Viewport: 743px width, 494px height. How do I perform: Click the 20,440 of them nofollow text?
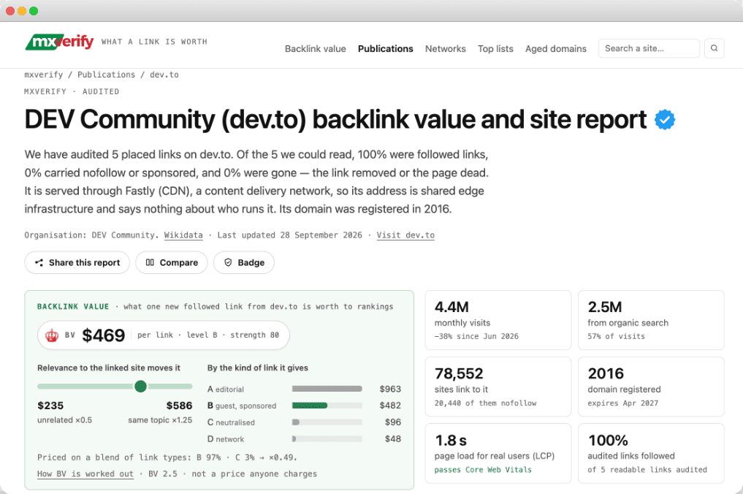[485, 403]
